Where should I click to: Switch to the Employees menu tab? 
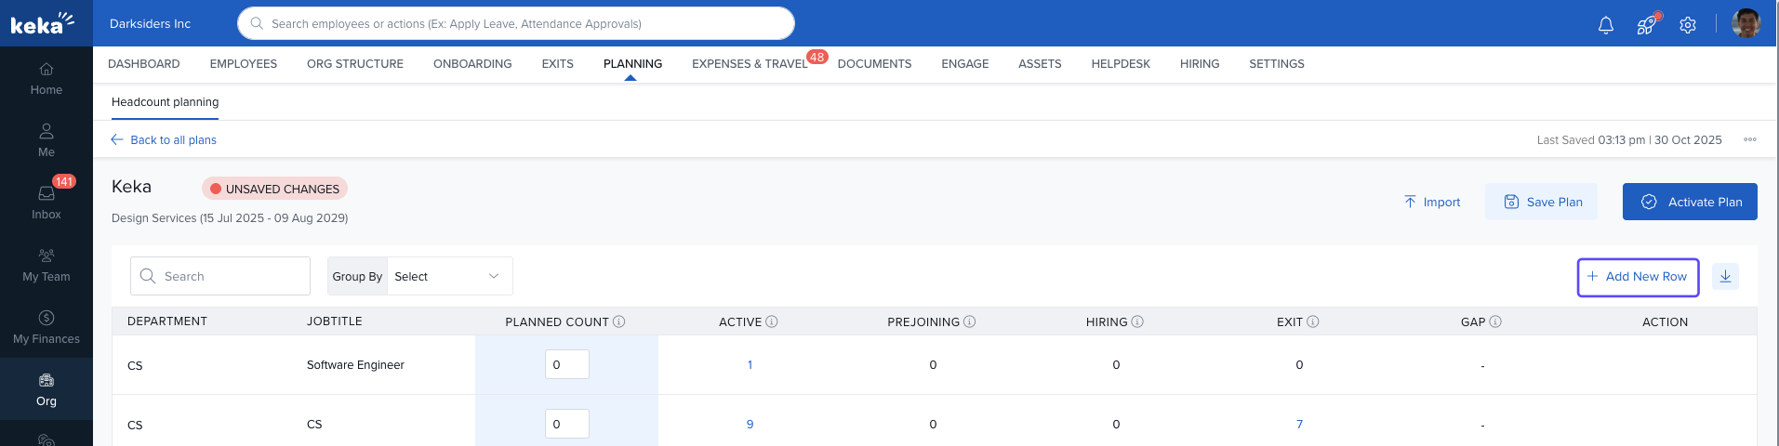coord(243,64)
